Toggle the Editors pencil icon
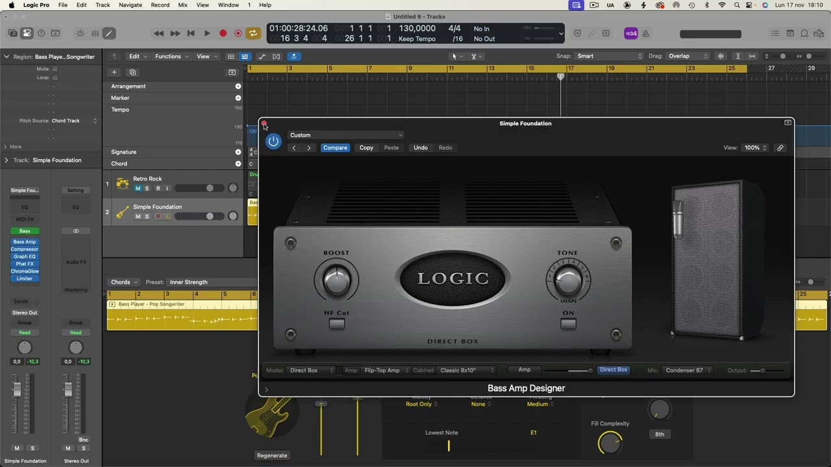Image resolution: width=831 pixels, height=467 pixels. click(x=109, y=33)
